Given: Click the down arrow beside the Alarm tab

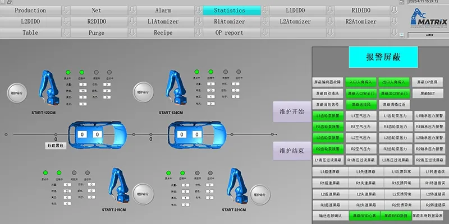Looking at the screenshot, I should tap(199, 10).
